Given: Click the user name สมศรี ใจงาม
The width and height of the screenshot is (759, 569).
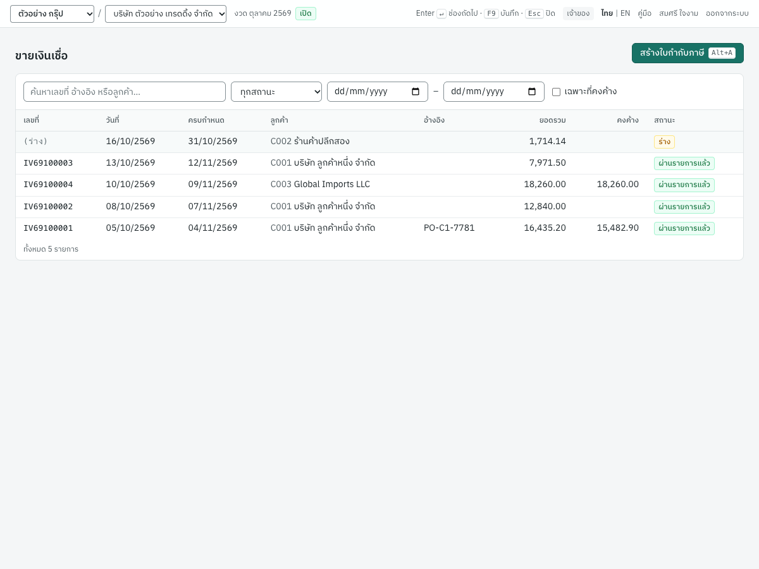Looking at the screenshot, I should pyautogui.click(x=679, y=13).
